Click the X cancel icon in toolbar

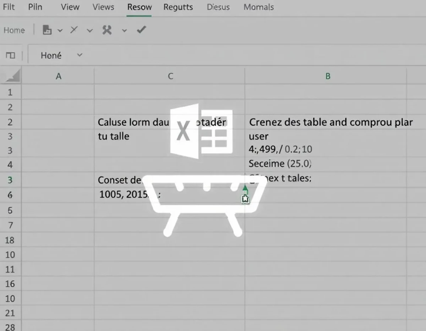[x=73, y=30]
